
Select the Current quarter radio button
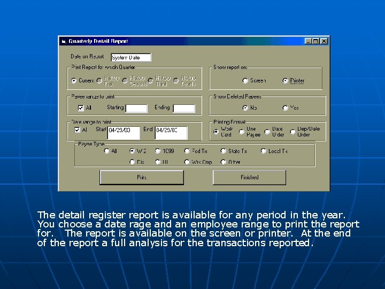coord(74,81)
